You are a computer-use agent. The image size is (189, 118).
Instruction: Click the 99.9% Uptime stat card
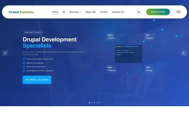[x=111, y=37]
